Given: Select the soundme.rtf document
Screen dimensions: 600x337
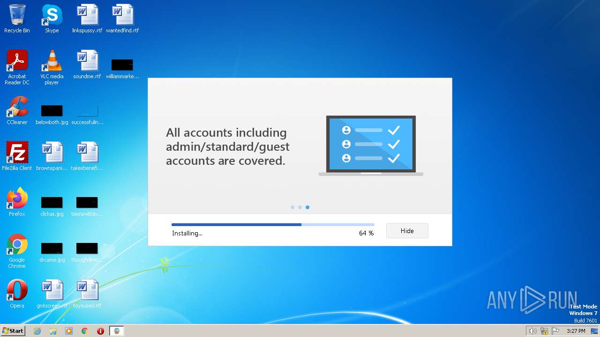Looking at the screenshot, I should click(87, 65).
